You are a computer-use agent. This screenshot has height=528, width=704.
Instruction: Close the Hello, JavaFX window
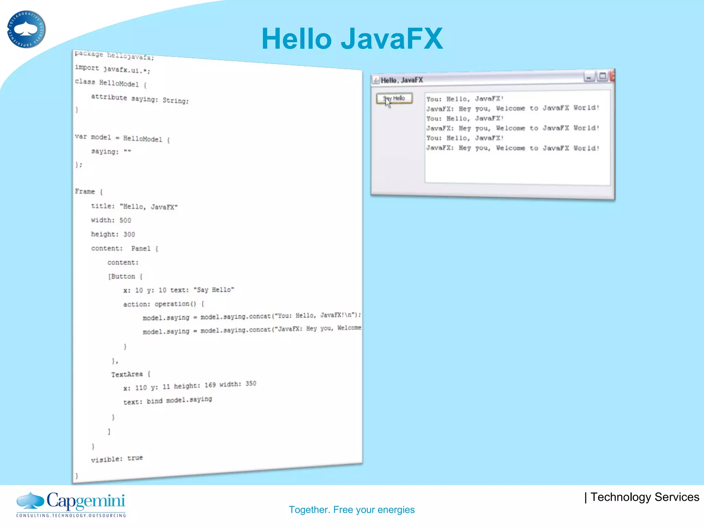pyautogui.click(x=612, y=75)
